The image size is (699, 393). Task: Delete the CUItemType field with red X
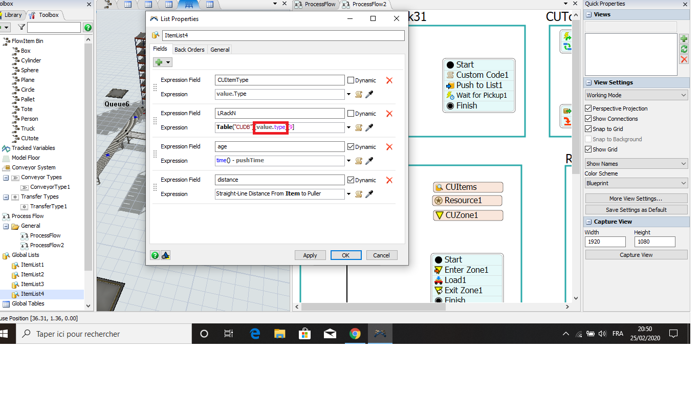389,80
